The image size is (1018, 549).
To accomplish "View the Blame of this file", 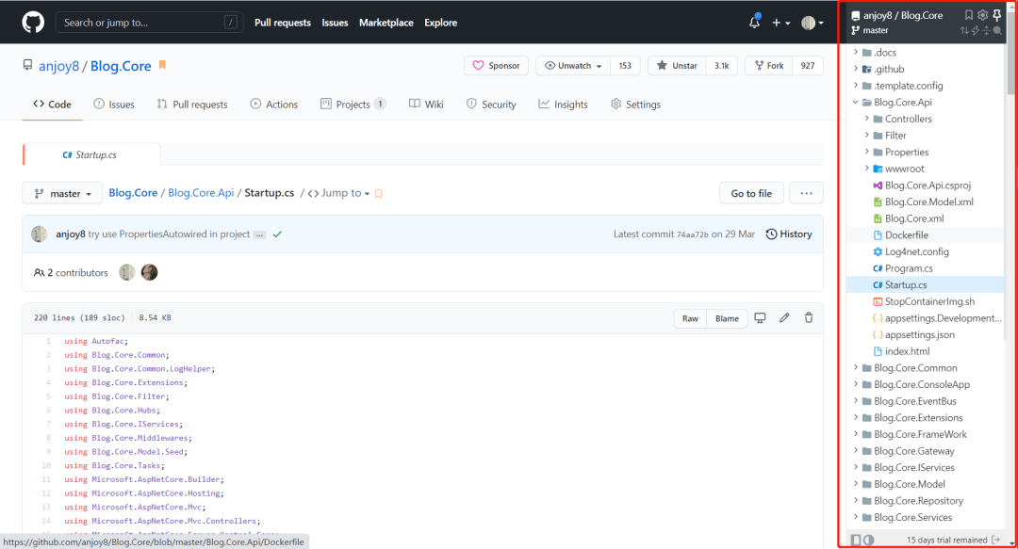I will click(727, 318).
